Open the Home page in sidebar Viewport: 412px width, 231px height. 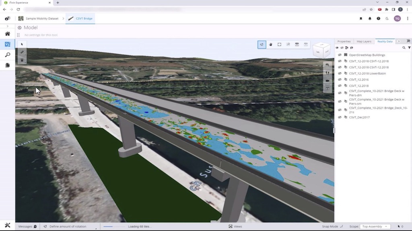pos(7,34)
